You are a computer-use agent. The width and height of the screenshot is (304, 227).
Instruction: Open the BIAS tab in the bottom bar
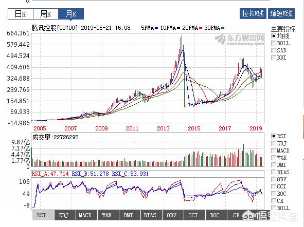click(x=151, y=215)
